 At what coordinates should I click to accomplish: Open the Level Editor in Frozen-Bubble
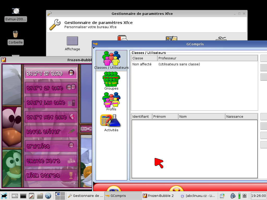click(51, 132)
